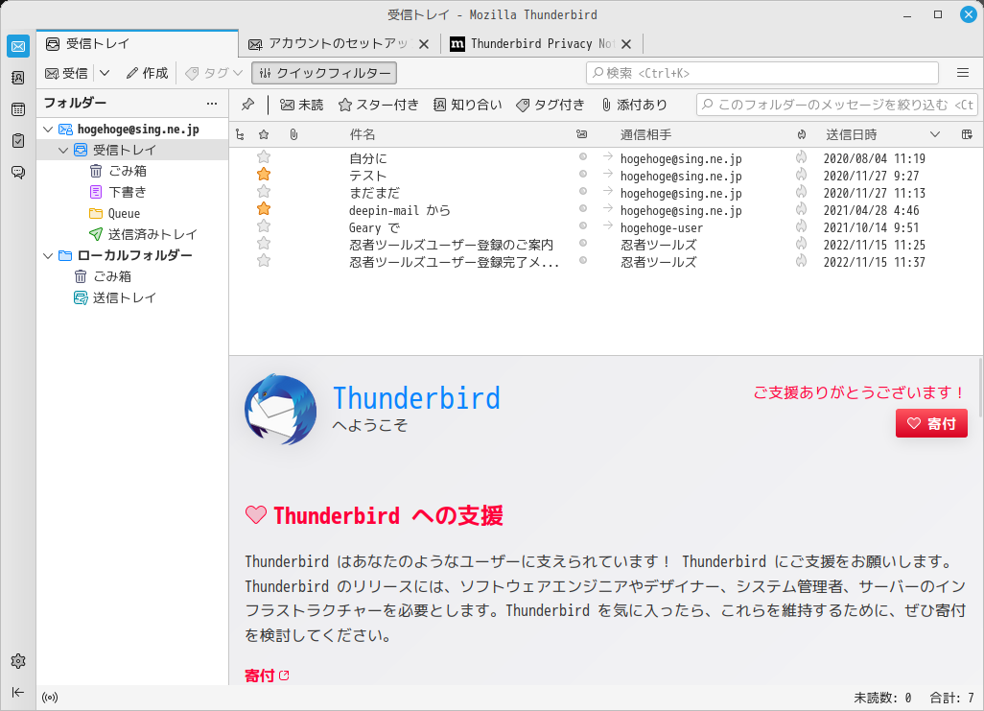Toggle the quick filter pin (keep filters)
Screen dimensions: 984x711
click(x=247, y=105)
